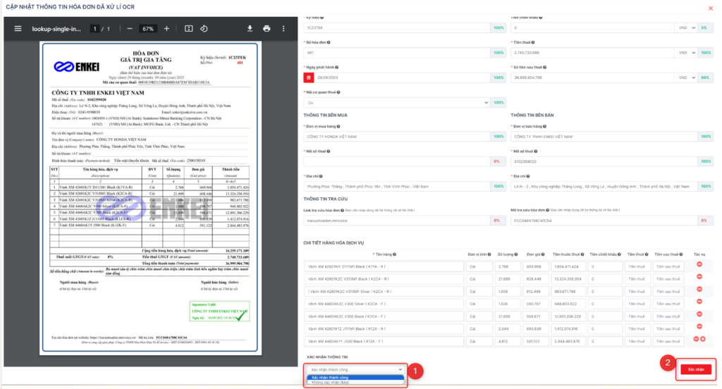The width and height of the screenshot is (722, 389).
Task: Click the fit to page icon
Action: [x=189, y=29]
